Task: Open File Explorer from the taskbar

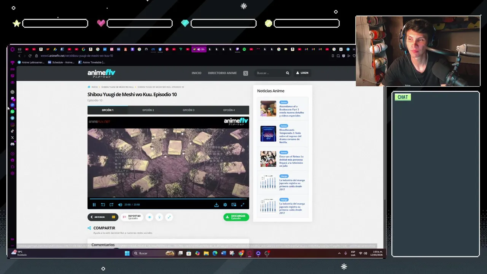Action: pyautogui.click(x=206, y=253)
